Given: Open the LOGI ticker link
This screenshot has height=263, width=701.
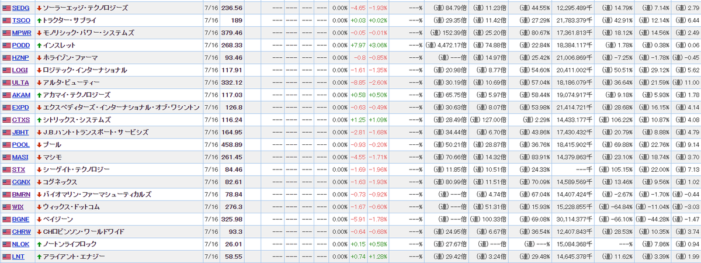Looking at the screenshot, I should pyautogui.click(x=20, y=70).
